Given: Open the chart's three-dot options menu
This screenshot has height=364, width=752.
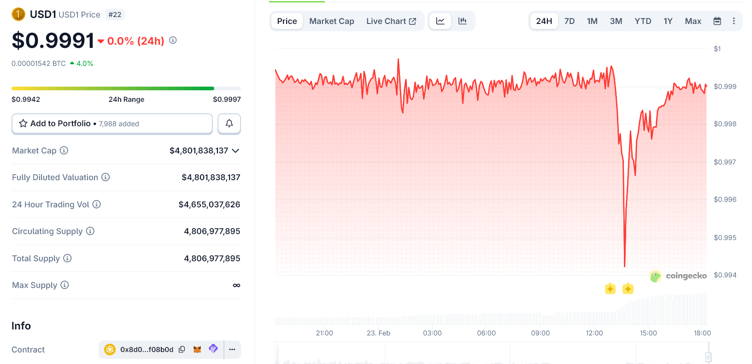Looking at the screenshot, I should pyautogui.click(x=734, y=21).
